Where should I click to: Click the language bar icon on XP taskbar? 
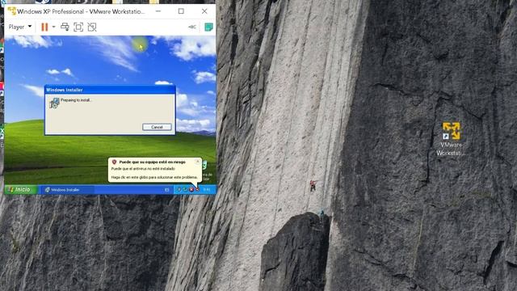[167, 190]
